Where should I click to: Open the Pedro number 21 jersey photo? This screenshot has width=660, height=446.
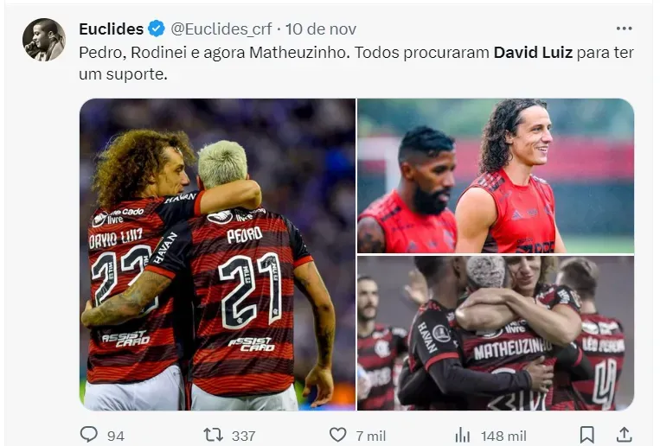[x=217, y=255]
